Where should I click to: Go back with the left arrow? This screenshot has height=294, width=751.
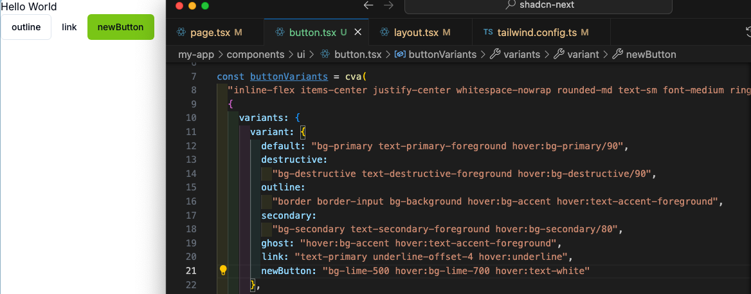tap(368, 5)
